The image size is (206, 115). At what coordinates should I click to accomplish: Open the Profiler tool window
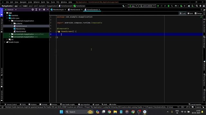click(x=113, y=104)
